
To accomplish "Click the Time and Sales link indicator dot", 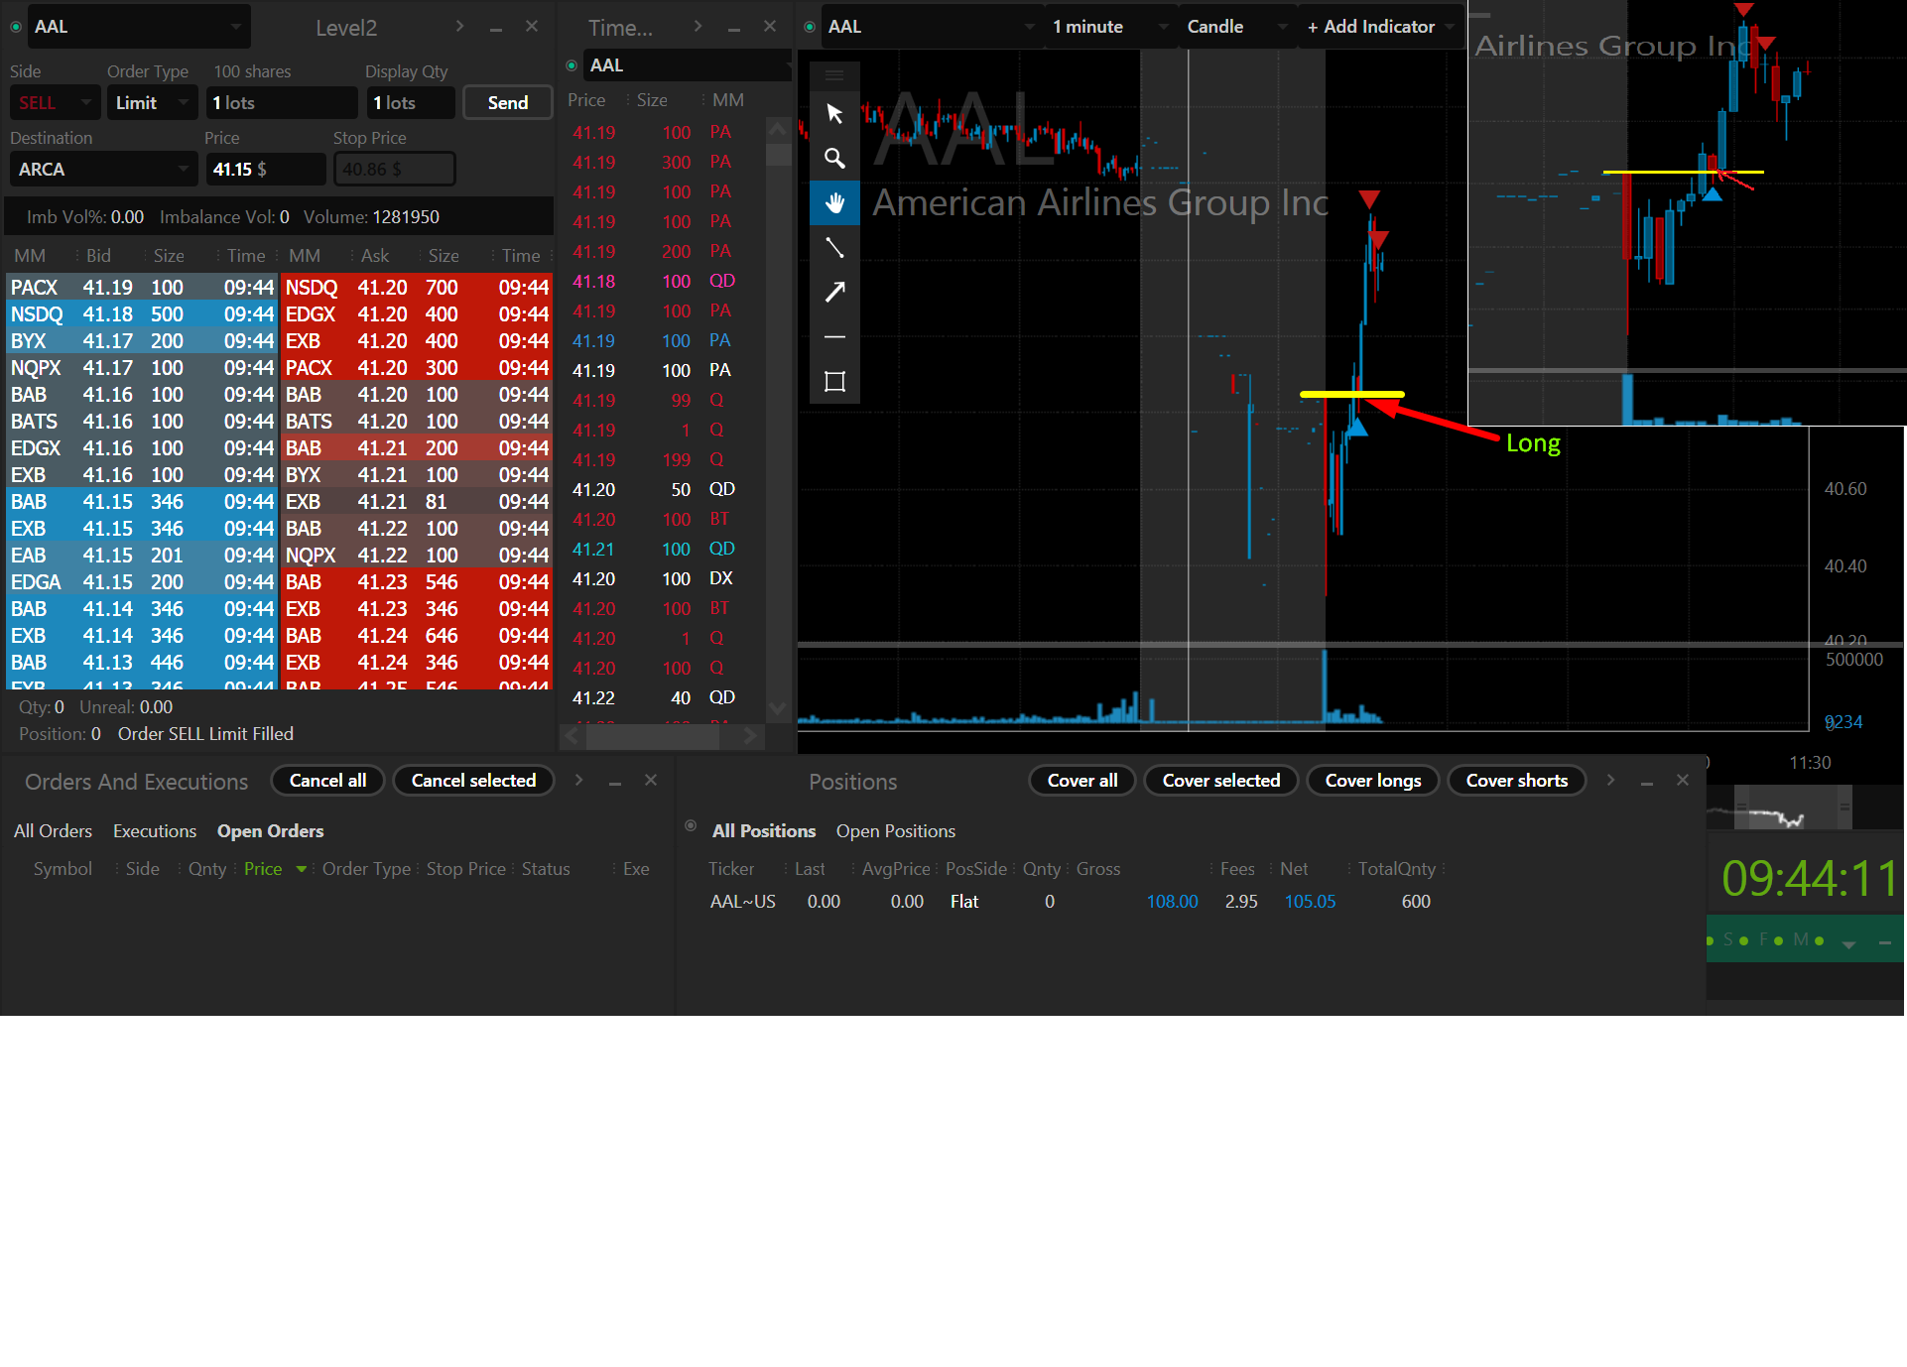I will point(572,65).
